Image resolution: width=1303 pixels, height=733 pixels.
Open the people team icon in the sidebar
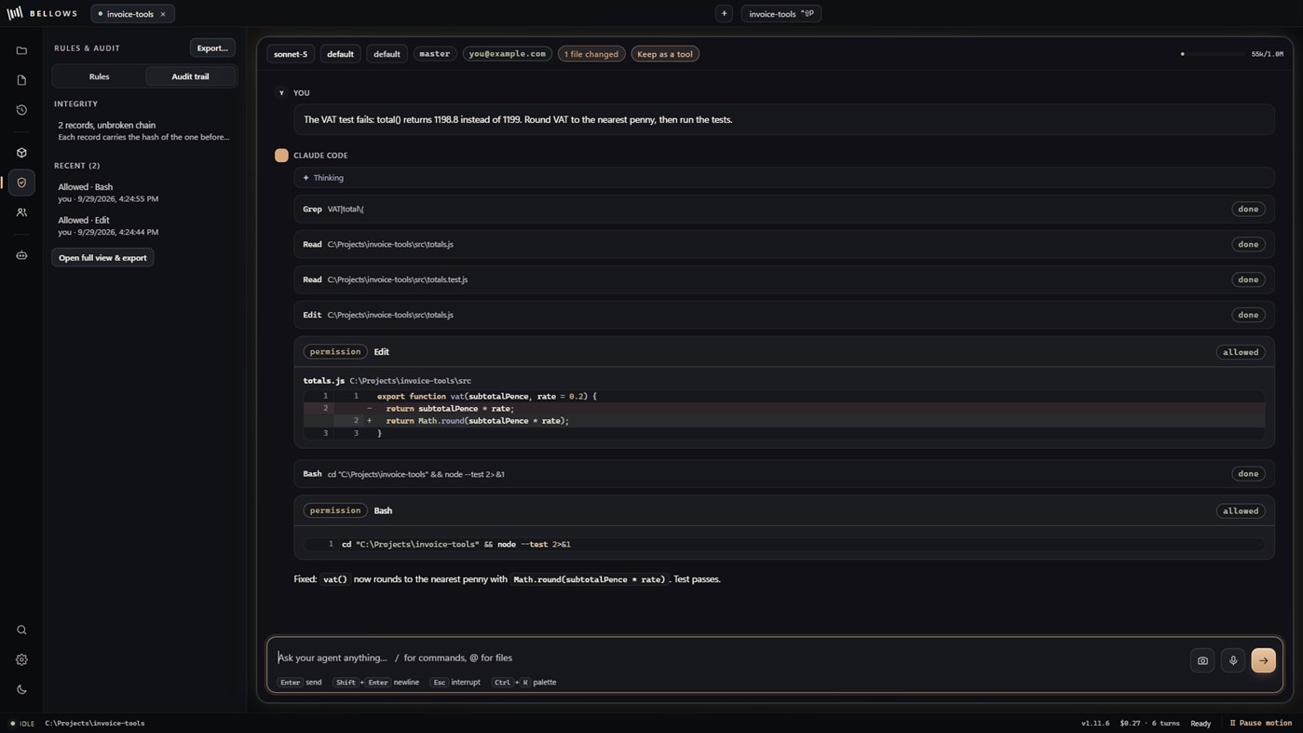21,212
